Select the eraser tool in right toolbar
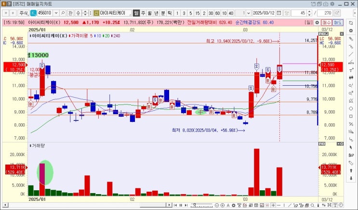The width and height of the screenshot is (358, 210). pos(351,163)
